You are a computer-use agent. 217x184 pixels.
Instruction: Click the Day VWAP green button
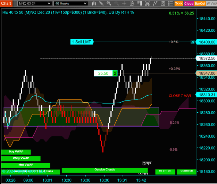tap(16, 152)
